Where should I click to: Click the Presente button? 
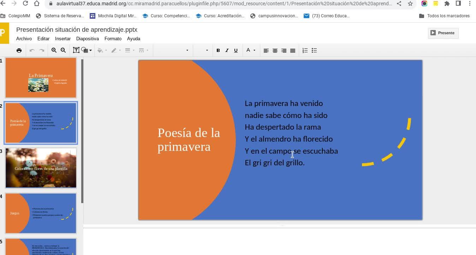(443, 33)
